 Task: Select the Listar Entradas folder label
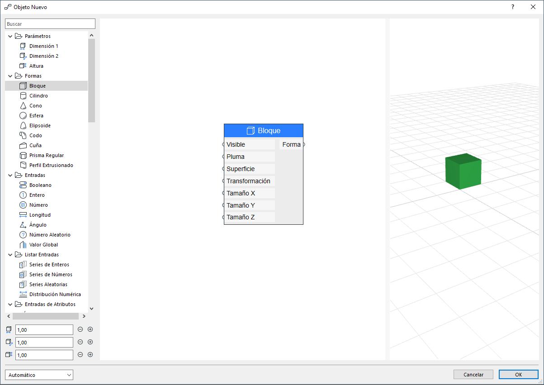(x=42, y=255)
